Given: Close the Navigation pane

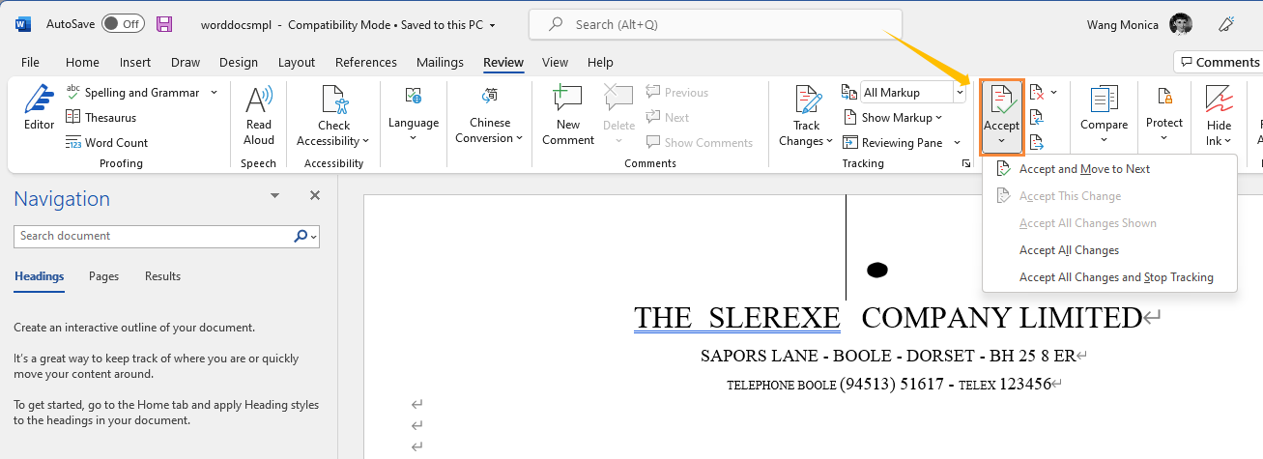Looking at the screenshot, I should pyautogui.click(x=314, y=195).
